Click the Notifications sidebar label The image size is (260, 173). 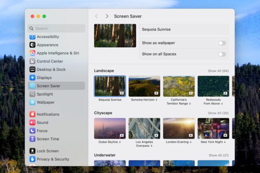click(x=48, y=114)
